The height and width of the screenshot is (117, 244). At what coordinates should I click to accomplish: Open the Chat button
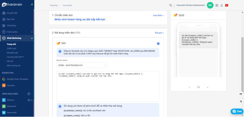pos(237,111)
